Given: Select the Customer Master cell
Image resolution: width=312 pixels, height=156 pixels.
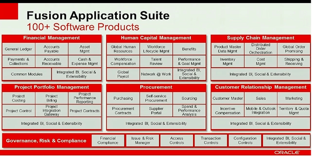Looking at the screenshot, I should (227, 98).
